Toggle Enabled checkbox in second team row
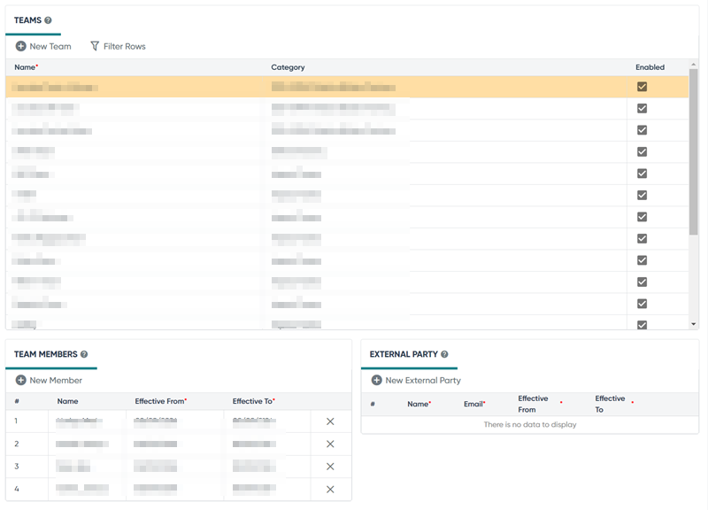 coord(642,108)
